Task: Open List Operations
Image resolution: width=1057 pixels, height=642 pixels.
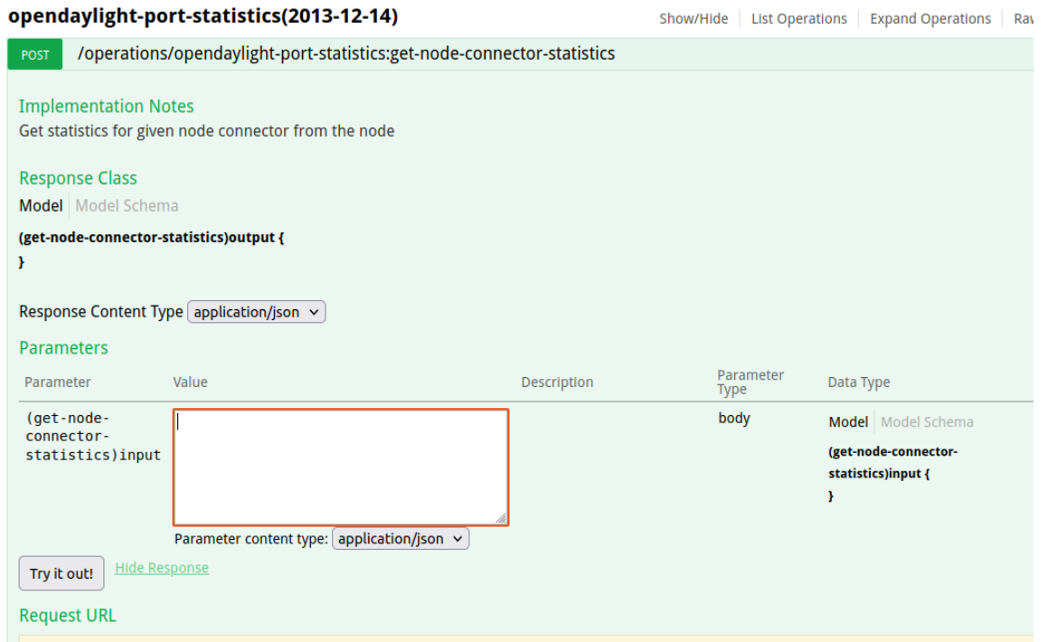Action: click(x=798, y=19)
